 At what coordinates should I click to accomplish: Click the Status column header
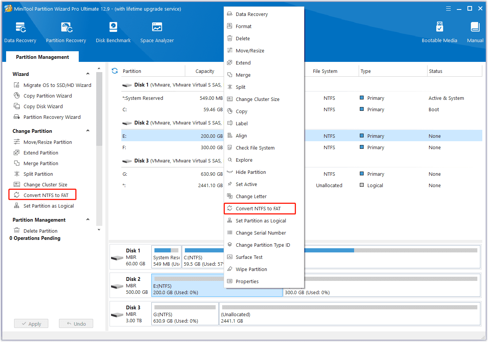pyautogui.click(x=455, y=71)
